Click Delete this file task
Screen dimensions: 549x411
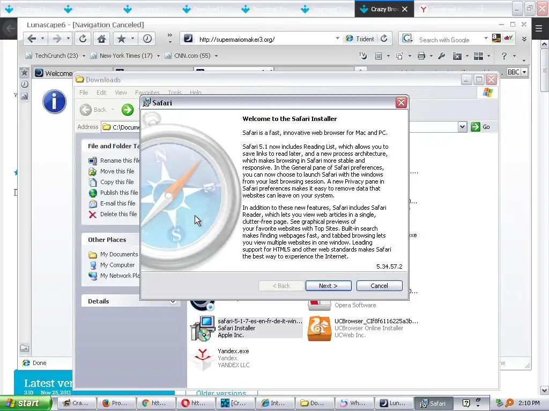click(x=113, y=214)
